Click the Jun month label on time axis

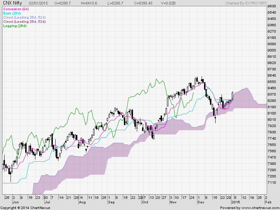point(15,202)
